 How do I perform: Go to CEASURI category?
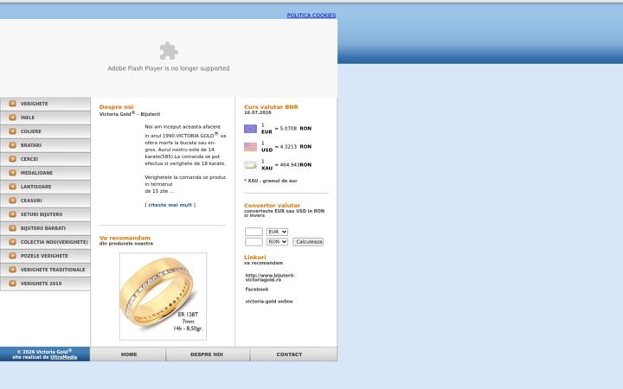click(45, 201)
